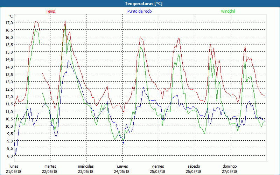280x175 pixels.
Task: Click the 10,0 y-axis value
Action: (x=9, y=126)
